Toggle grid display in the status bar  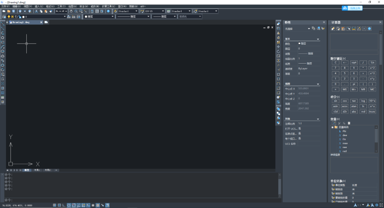(59, 205)
